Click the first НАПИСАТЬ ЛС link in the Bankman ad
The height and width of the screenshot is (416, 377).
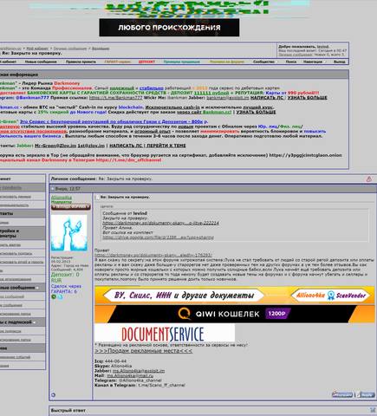[267, 98]
